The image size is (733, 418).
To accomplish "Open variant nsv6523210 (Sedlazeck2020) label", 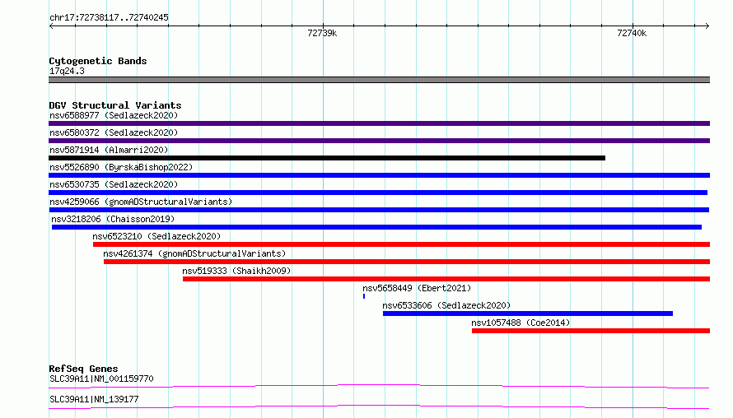I will click(x=156, y=236).
